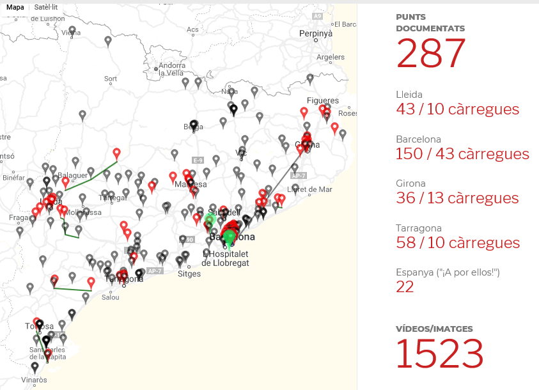539x390 pixels.
Task: Select the gray marker south of Argelers
Action: [310, 78]
